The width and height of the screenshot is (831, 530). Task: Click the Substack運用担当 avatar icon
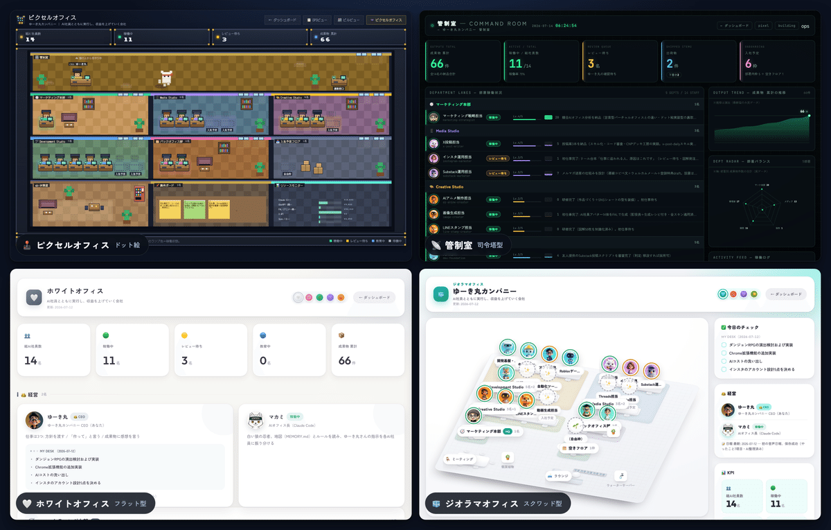434,173
